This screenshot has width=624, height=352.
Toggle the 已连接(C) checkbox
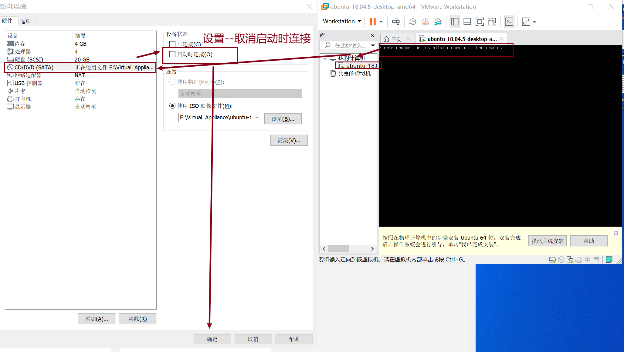coord(172,45)
